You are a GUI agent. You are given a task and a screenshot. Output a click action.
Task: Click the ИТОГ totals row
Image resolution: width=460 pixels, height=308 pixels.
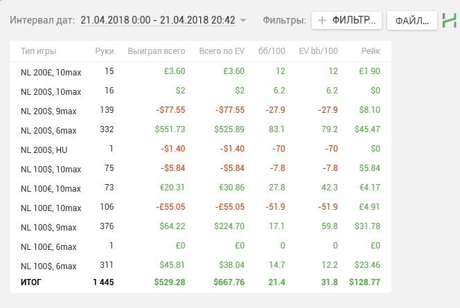click(201, 282)
